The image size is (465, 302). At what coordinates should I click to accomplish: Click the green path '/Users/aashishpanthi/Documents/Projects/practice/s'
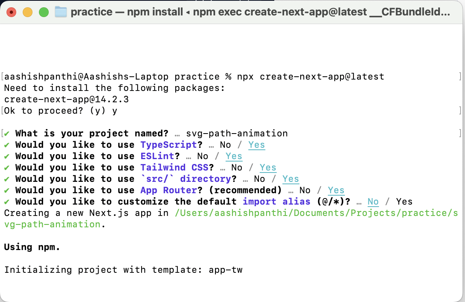point(316,213)
